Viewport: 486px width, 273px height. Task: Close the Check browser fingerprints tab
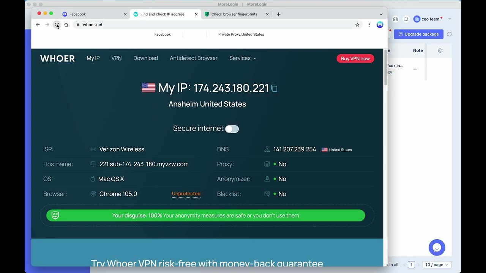267,14
